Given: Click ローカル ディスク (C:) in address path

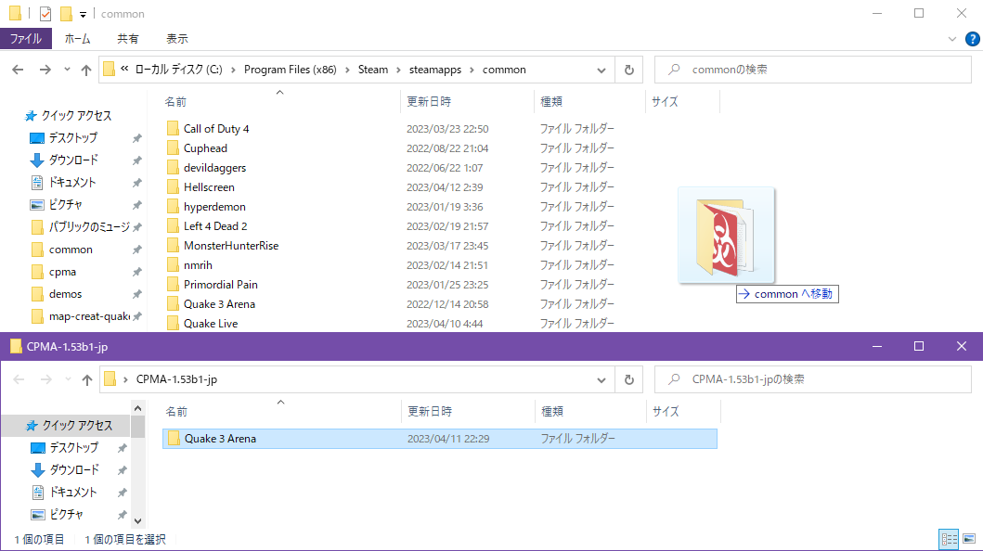Looking at the screenshot, I should (178, 70).
